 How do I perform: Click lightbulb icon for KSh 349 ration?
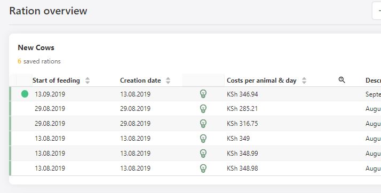coord(203,139)
